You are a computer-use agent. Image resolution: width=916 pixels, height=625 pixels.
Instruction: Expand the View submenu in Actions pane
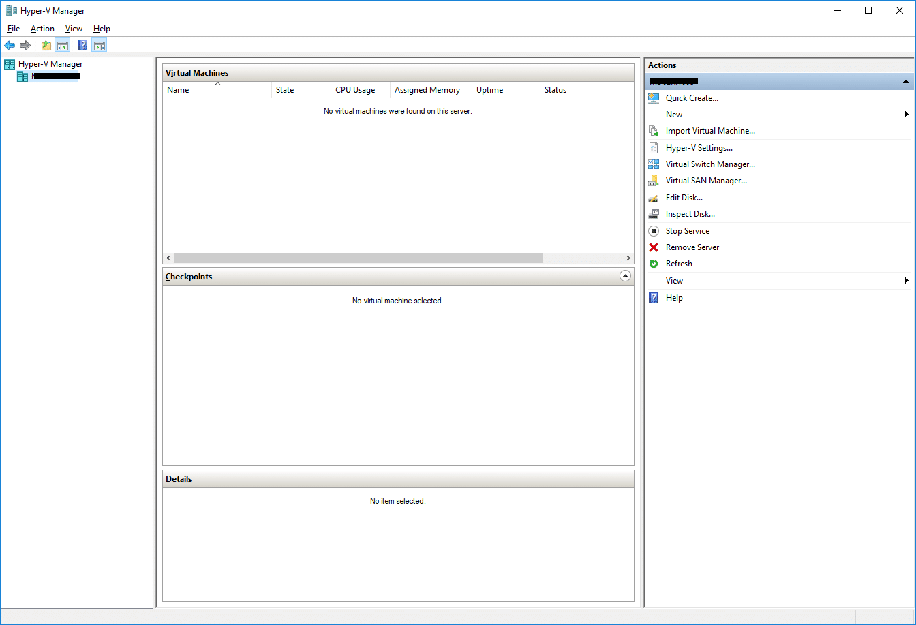[x=778, y=281]
